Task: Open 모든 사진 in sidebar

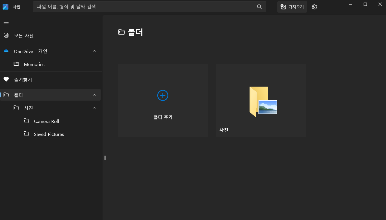Action: tap(51, 36)
